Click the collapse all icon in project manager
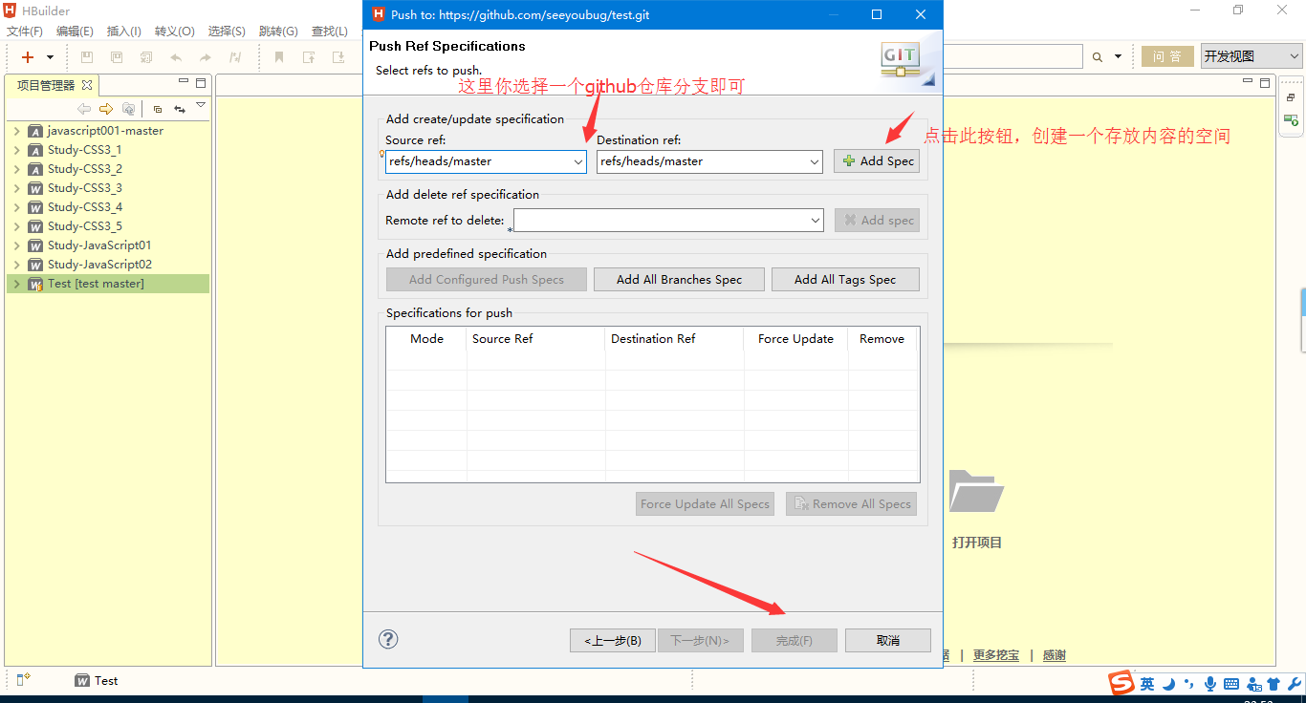This screenshot has height=703, width=1306. pos(158,109)
